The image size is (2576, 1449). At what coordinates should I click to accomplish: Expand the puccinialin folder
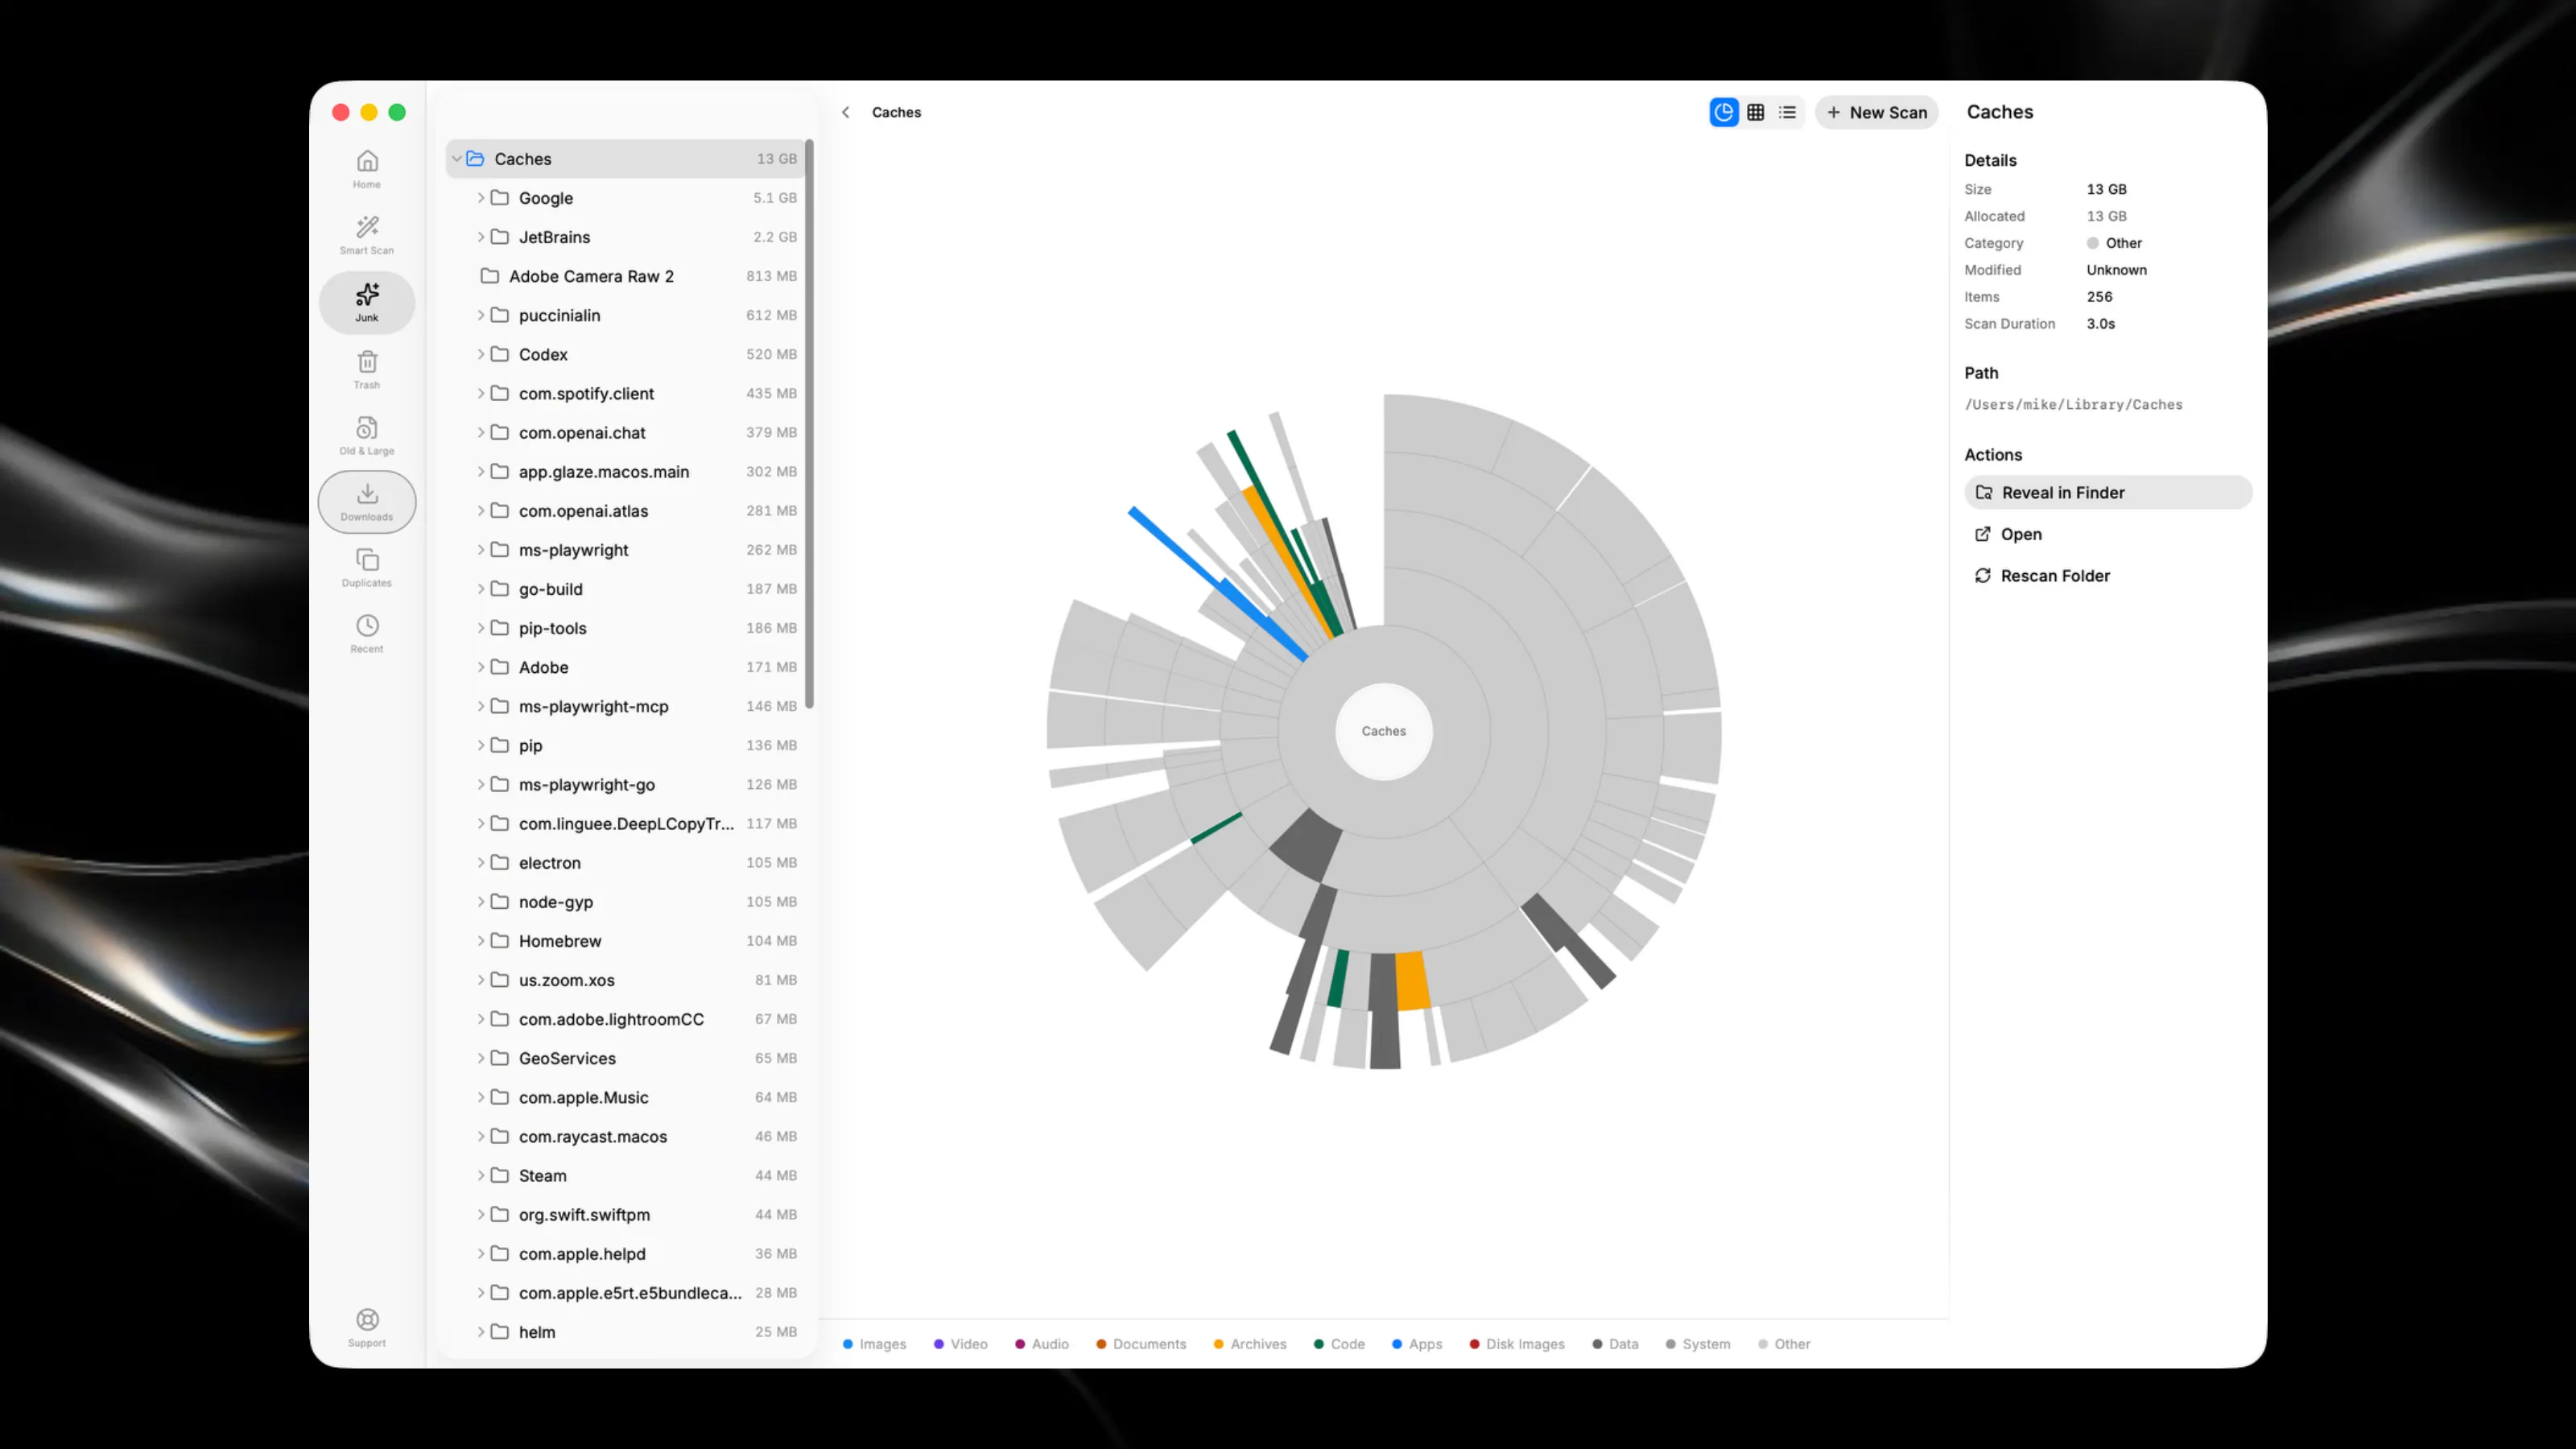point(481,315)
